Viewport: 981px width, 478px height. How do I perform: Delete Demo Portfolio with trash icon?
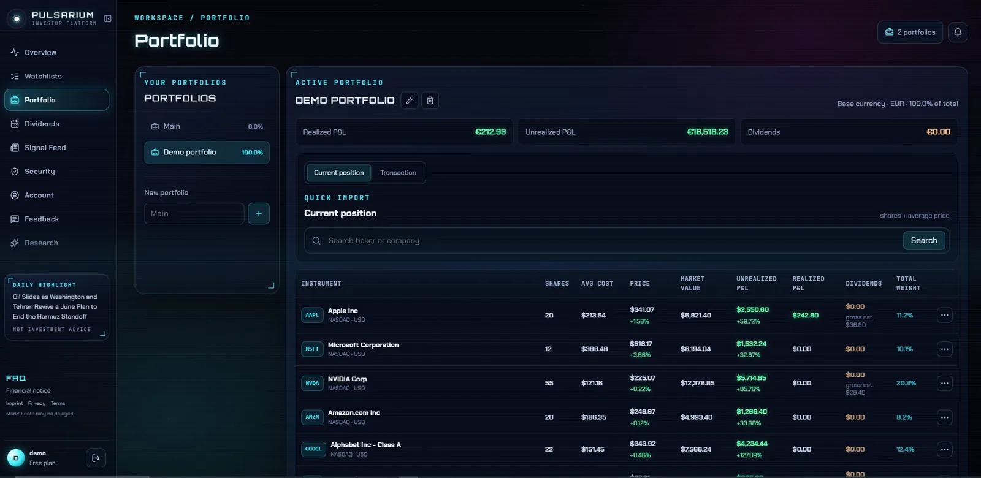(x=430, y=101)
